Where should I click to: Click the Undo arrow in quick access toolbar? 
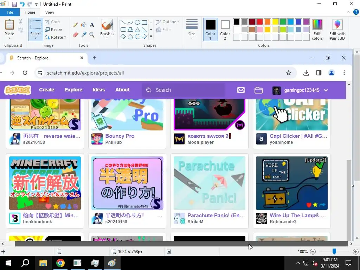pos(22,4)
